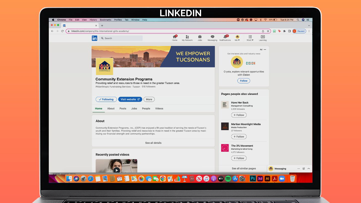Open new tab with plus button
The width and height of the screenshot is (361, 203).
click(102, 25)
